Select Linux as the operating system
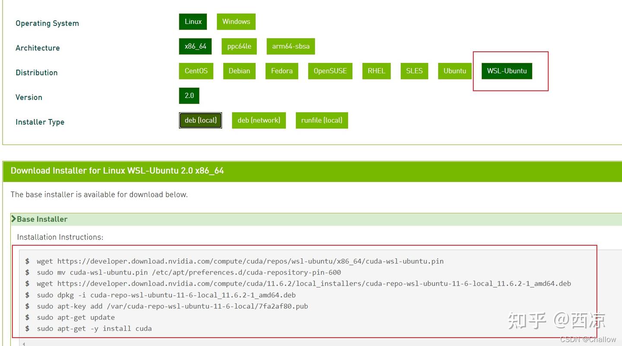This screenshot has height=346, width=622. 193,22
